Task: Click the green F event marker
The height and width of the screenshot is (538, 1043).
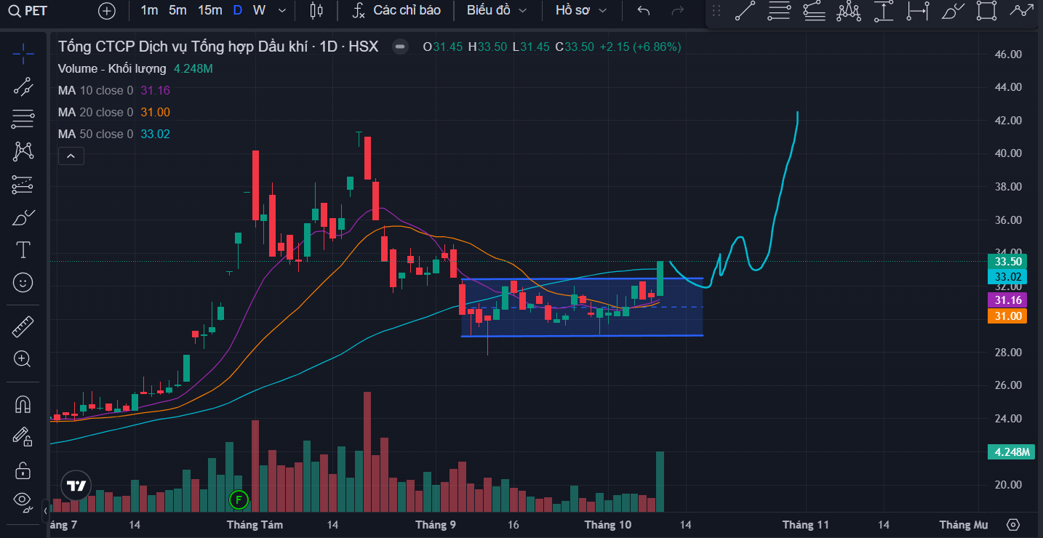Action: coord(239,499)
